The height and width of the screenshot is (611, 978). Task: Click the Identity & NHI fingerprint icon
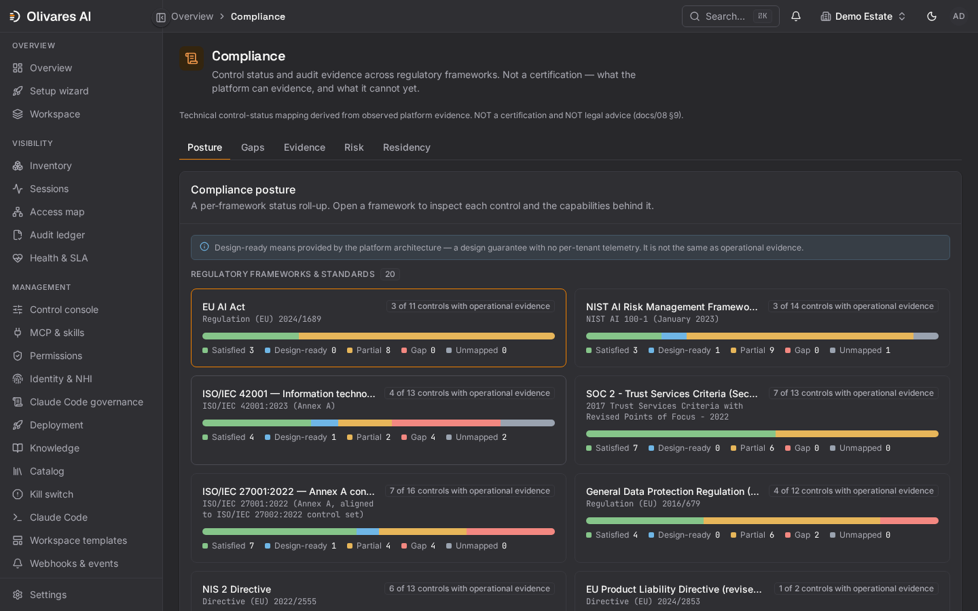point(18,379)
